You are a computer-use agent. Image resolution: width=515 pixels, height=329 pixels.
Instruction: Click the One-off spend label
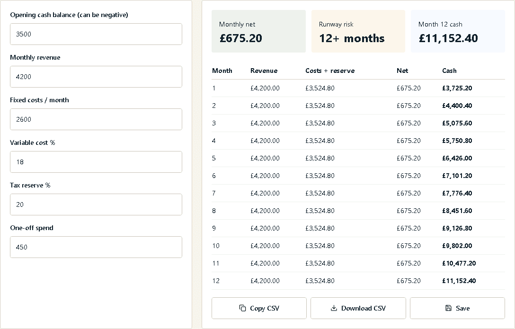click(32, 228)
